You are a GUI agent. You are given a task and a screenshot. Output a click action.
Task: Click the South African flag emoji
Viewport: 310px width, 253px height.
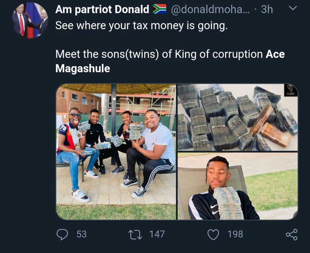point(159,9)
